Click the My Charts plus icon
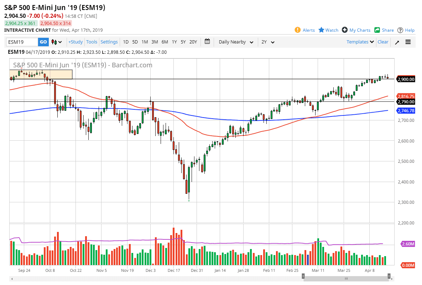This screenshot has height=285, width=422. (x=344, y=30)
